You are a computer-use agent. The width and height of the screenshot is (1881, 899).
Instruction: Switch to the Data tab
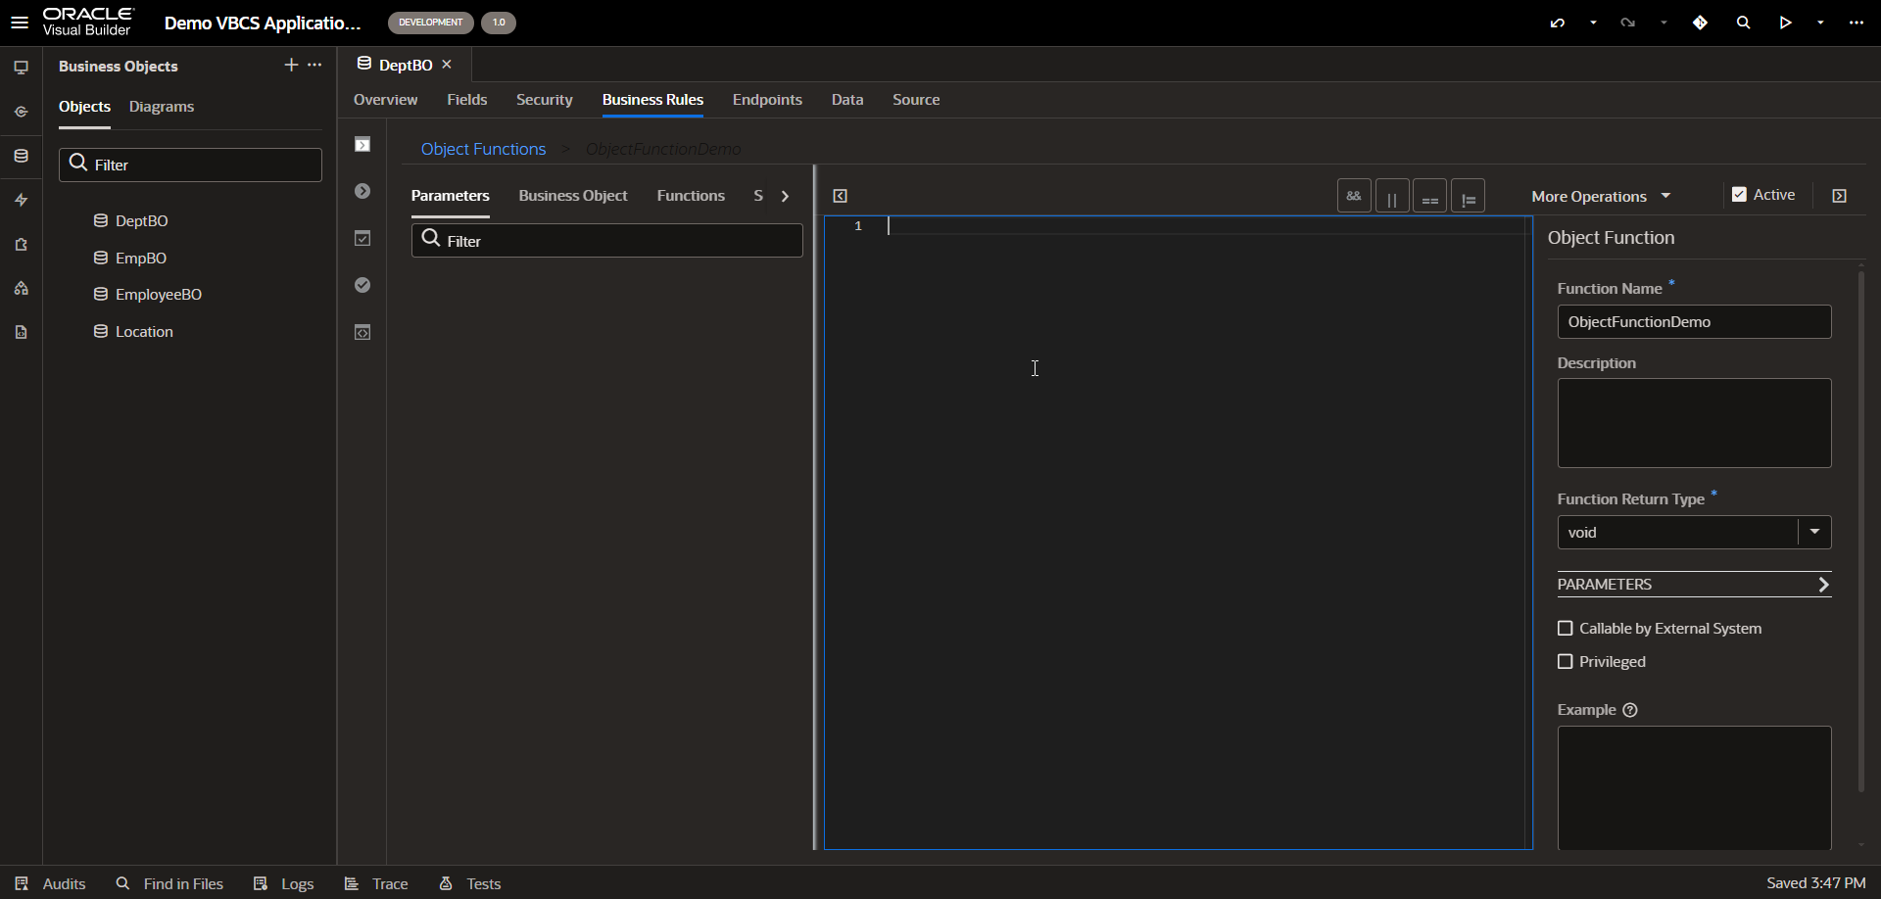(x=847, y=100)
